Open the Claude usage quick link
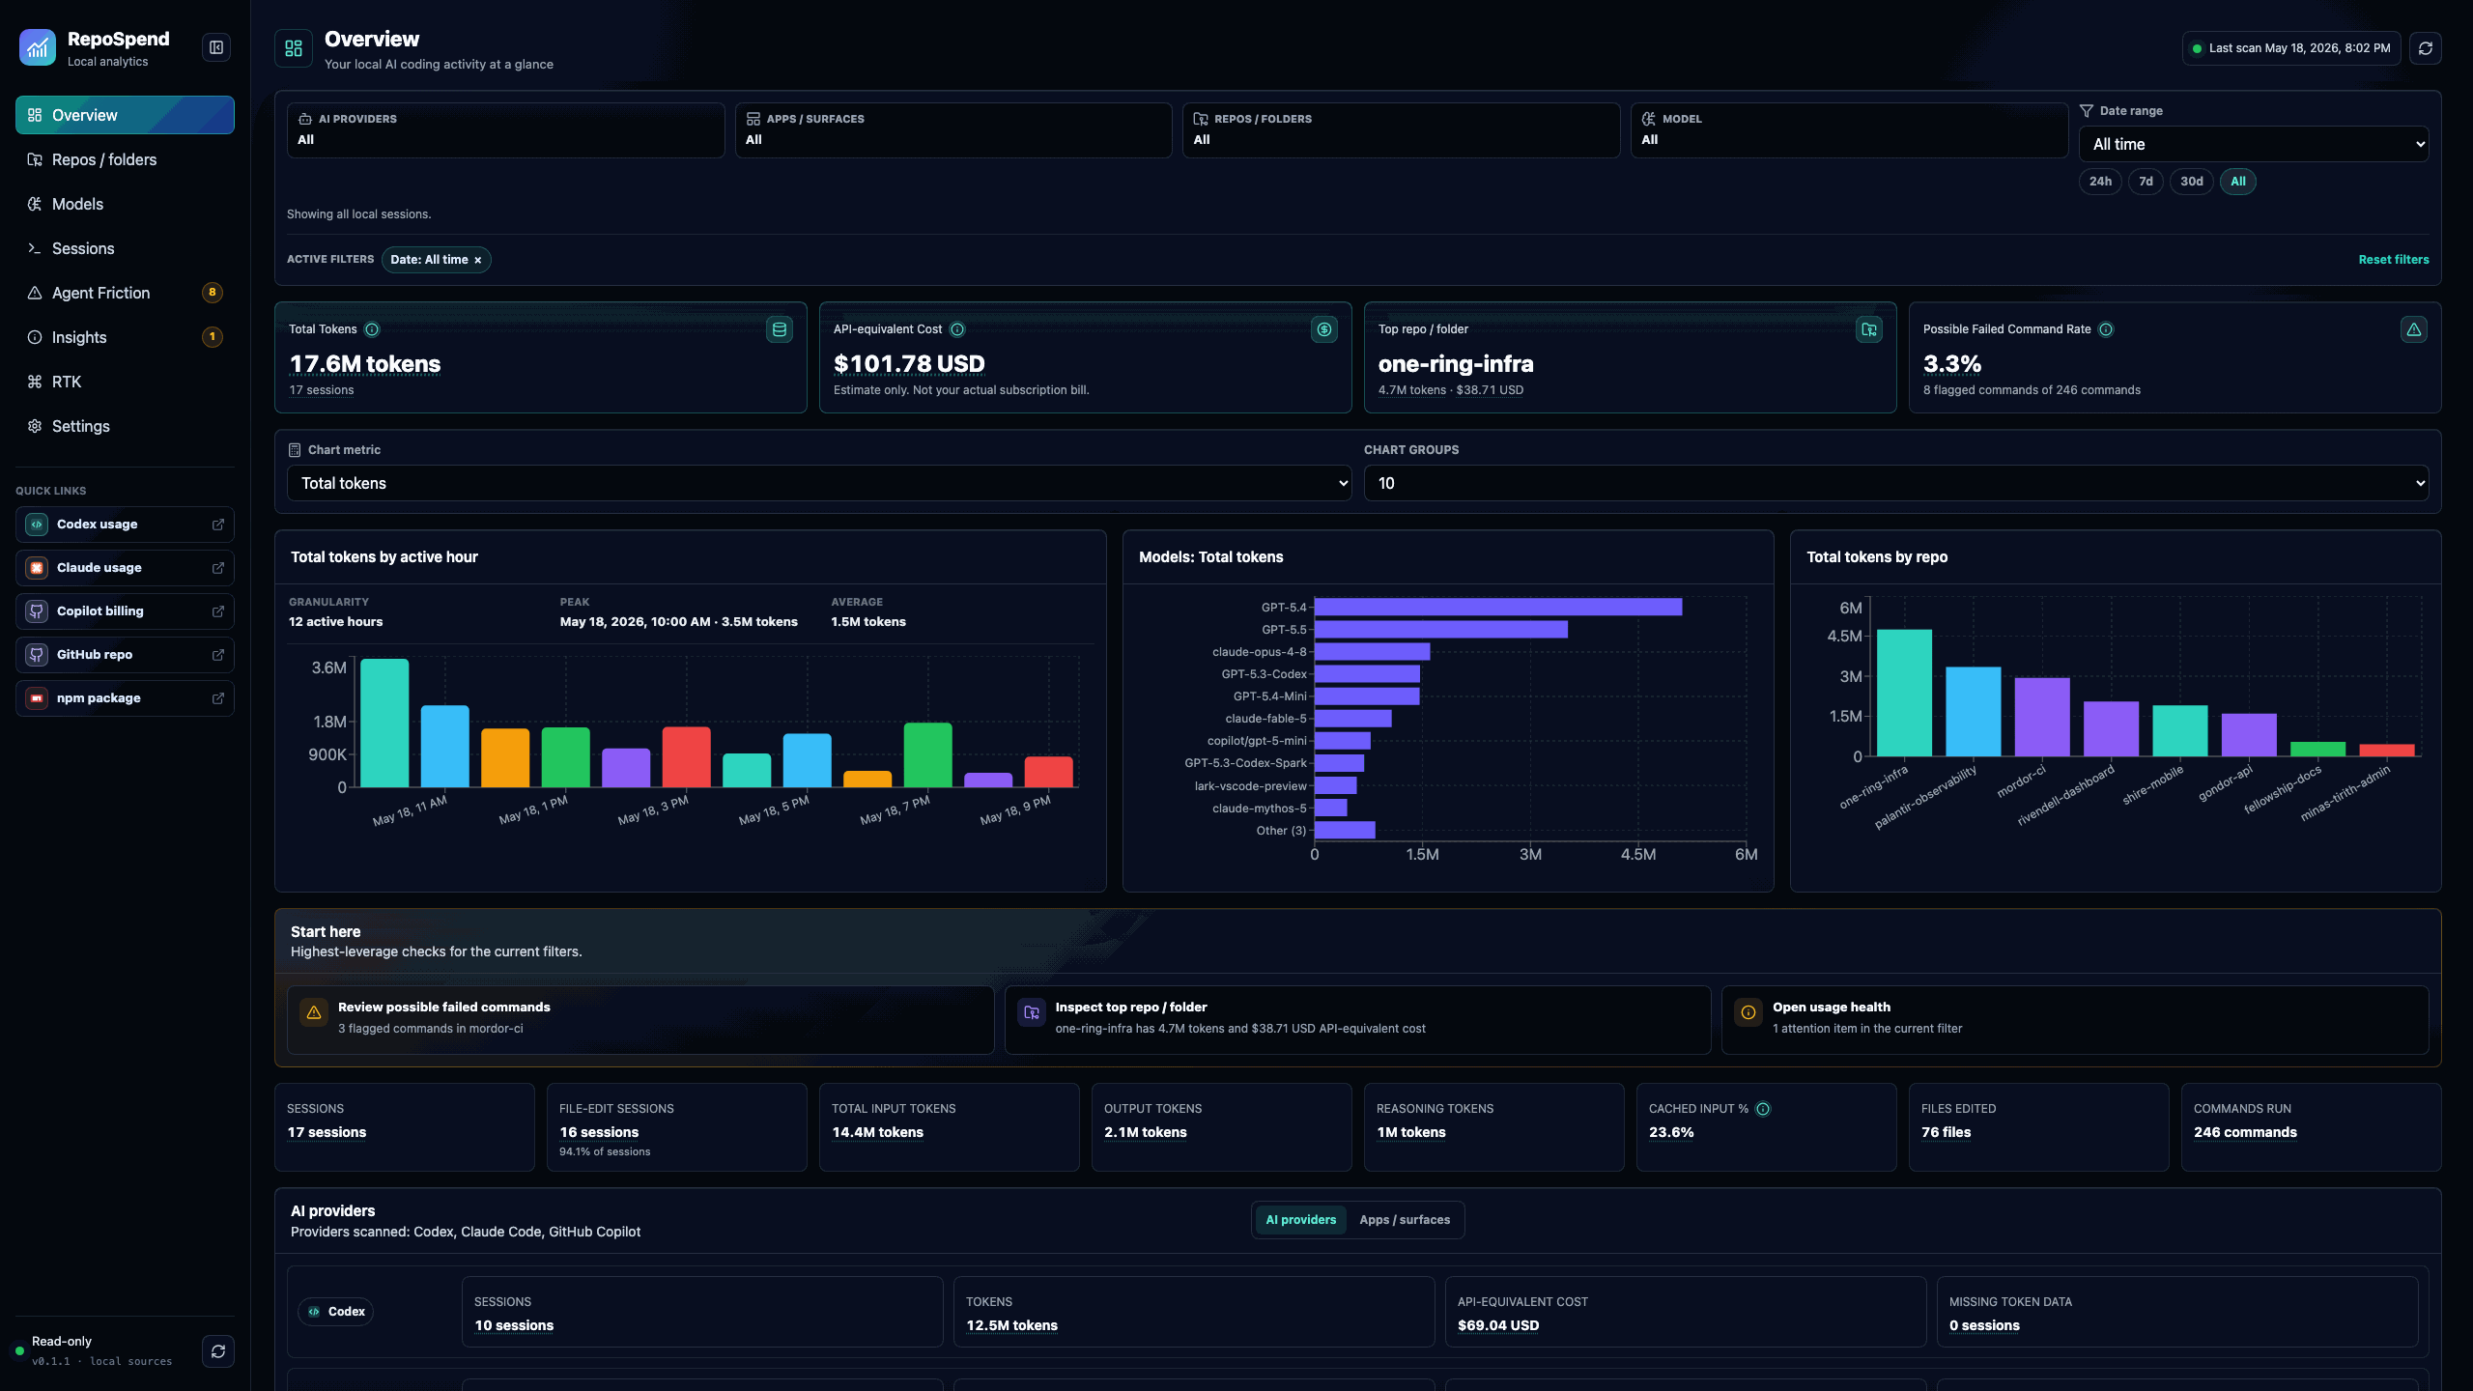Image resolution: width=2473 pixels, height=1391 pixels. click(x=125, y=568)
